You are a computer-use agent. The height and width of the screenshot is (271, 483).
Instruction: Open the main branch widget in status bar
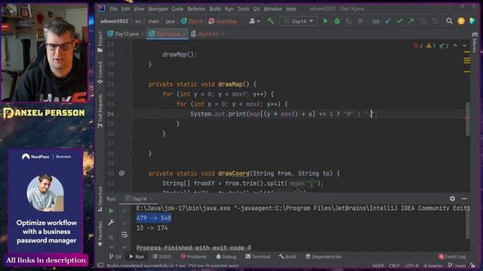coord(457,265)
